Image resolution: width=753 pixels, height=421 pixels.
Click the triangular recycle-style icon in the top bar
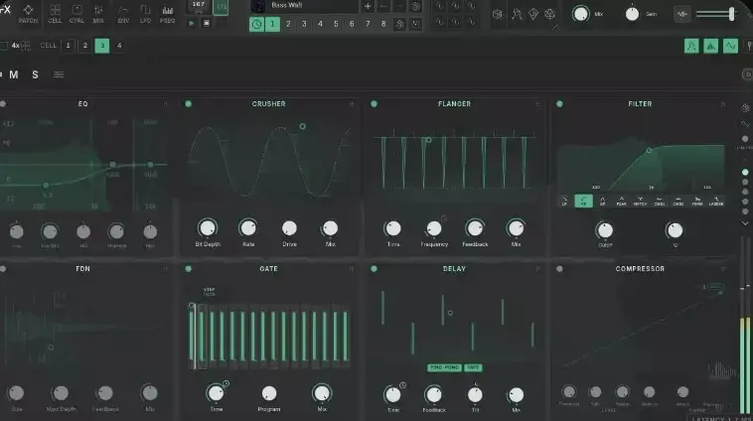point(550,15)
